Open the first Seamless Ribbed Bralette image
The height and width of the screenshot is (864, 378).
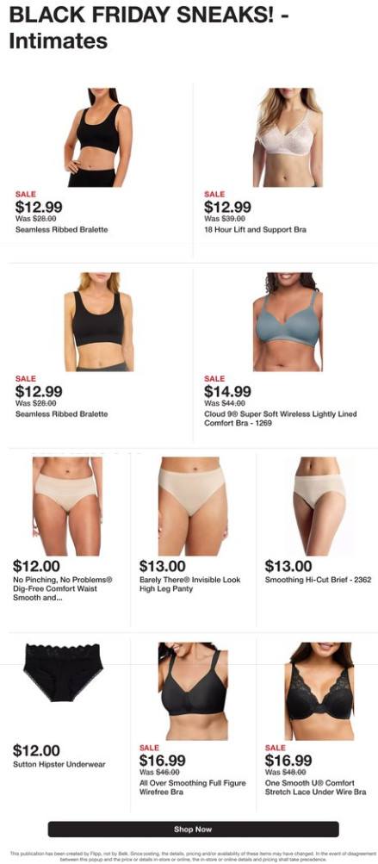coord(99,137)
